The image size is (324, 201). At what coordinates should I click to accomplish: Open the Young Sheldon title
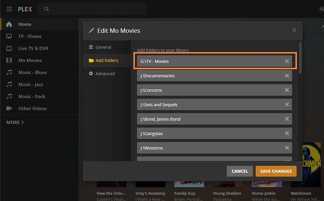(227, 193)
